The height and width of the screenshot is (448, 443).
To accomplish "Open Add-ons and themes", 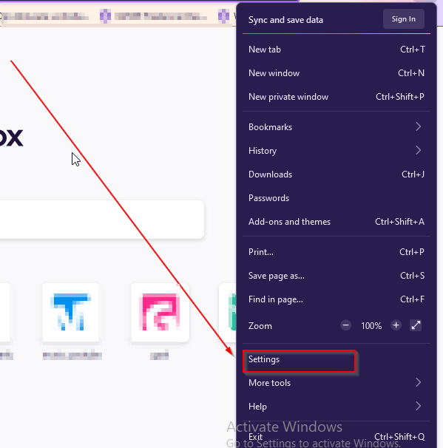I will coord(337,222).
